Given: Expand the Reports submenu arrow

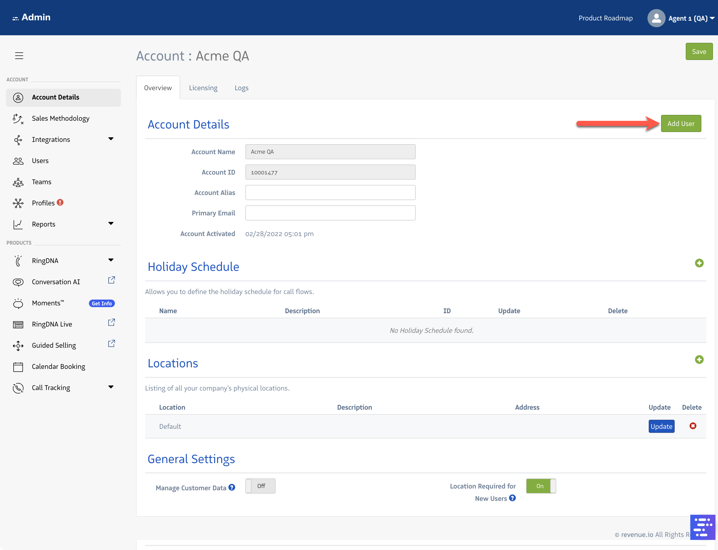Looking at the screenshot, I should (111, 223).
